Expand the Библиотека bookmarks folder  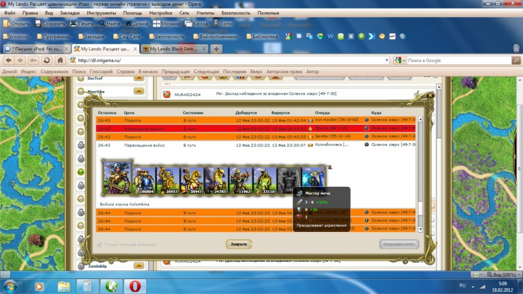coord(264,37)
